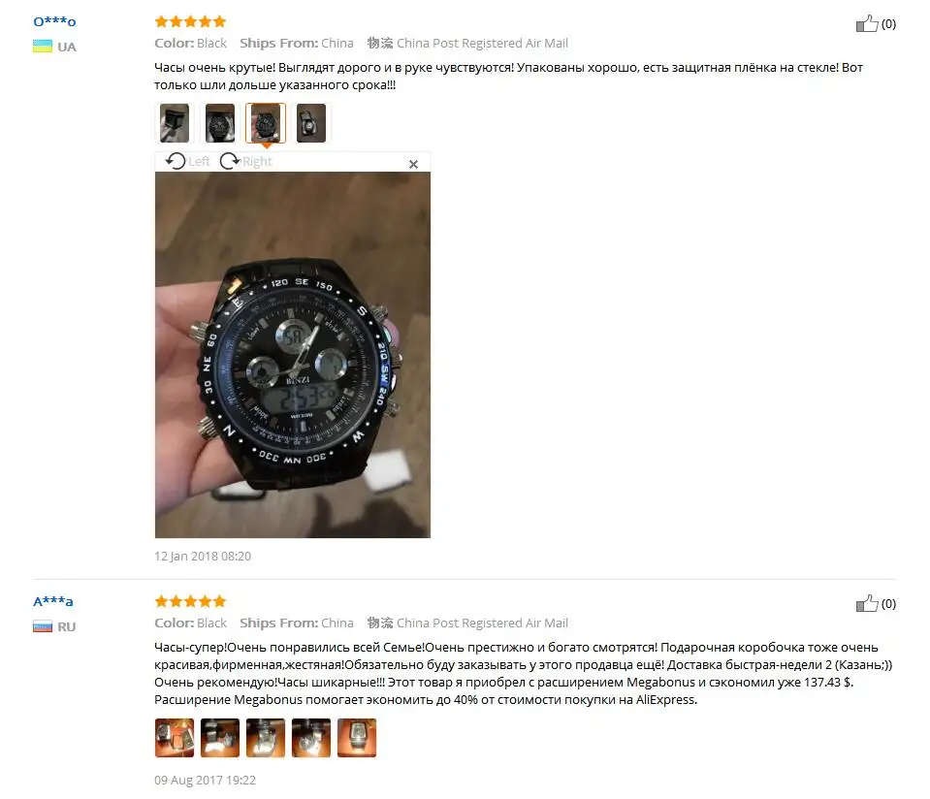Rotate the enlarged photo right
This screenshot has width=930, height=799.
(245, 161)
